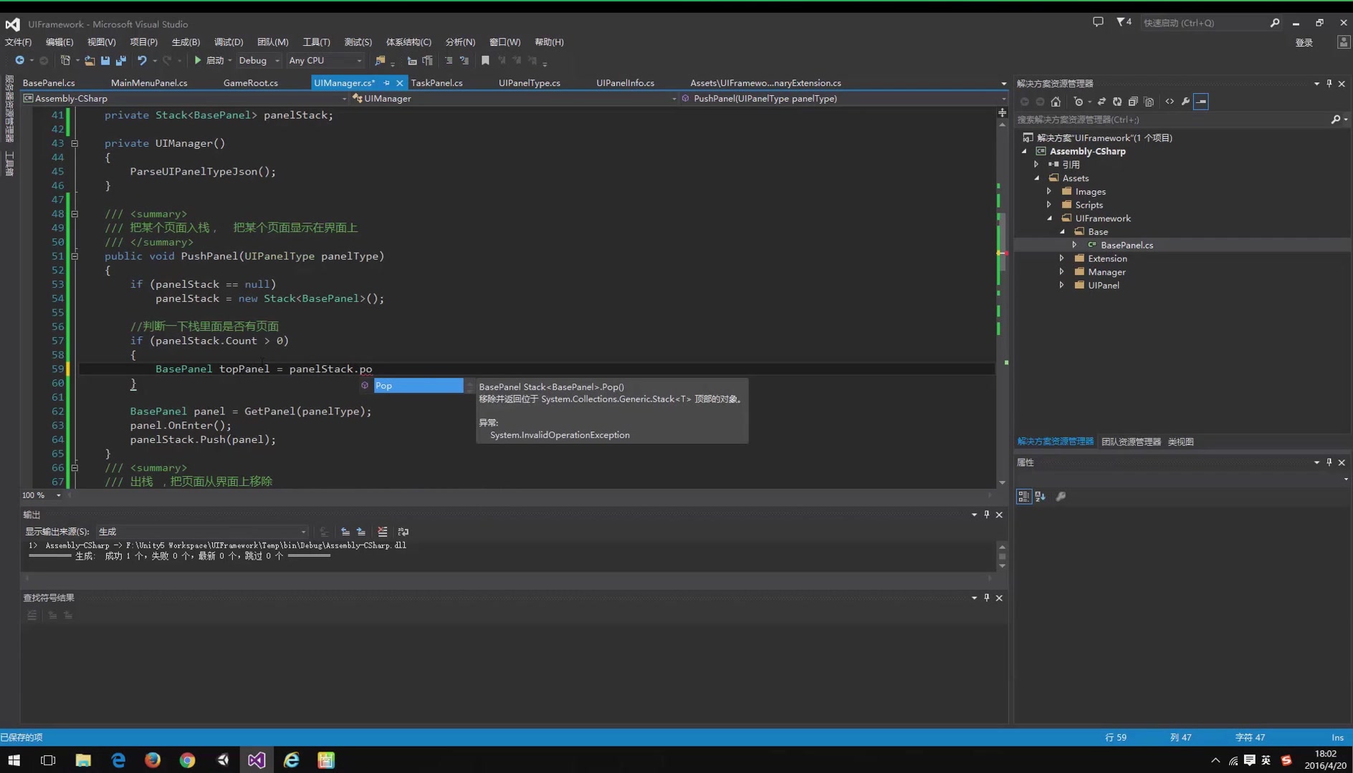Expand the Scripts folder in Solution Explorer
Screen dimensions: 1353x773
click(1051, 205)
